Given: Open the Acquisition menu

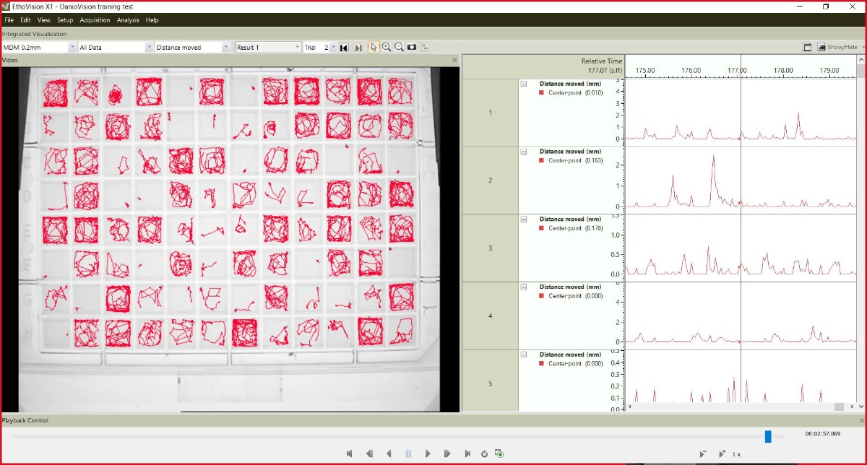Looking at the screenshot, I should (95, 20).
